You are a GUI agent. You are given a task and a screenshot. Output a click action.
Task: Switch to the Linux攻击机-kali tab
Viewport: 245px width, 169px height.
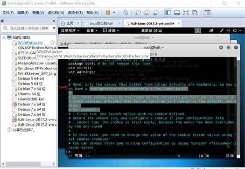point(101,23)
